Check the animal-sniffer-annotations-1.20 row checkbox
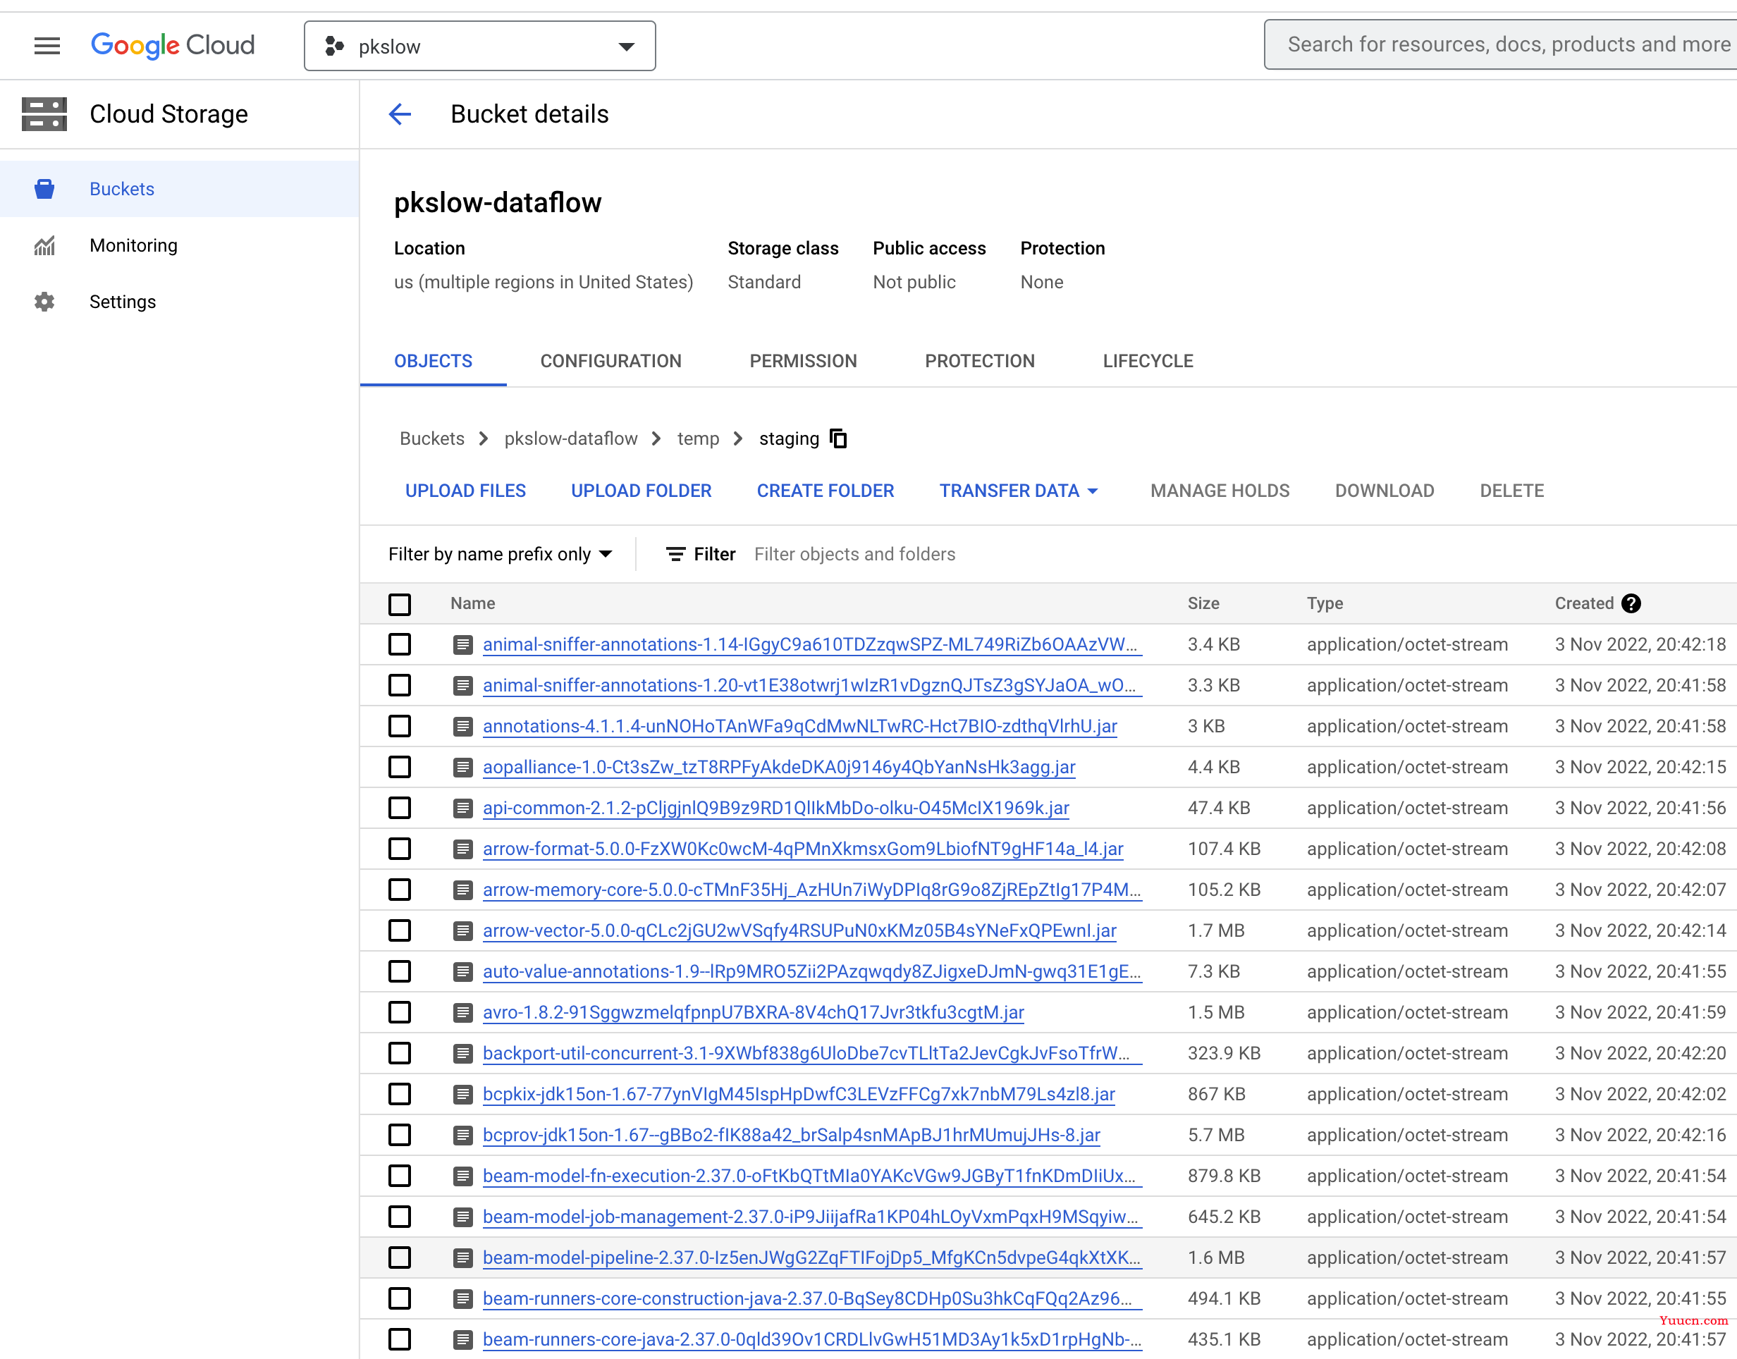 [x=400, y=685]
